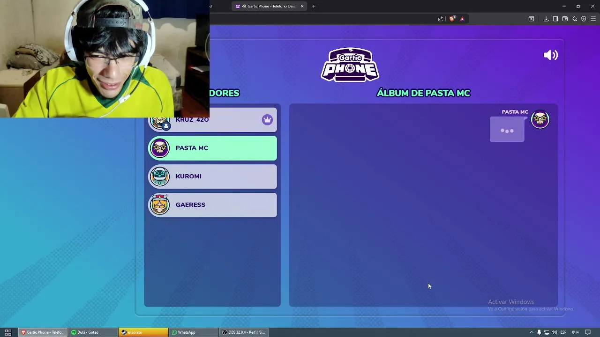Image resolution: width=600 pixels, height=337 pixels.
Task: Open Brave Rewards triangle icon
Action: click(462, 19)
